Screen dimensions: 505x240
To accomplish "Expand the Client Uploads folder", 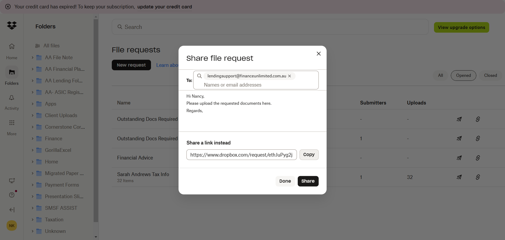I will tap(33, 115).
